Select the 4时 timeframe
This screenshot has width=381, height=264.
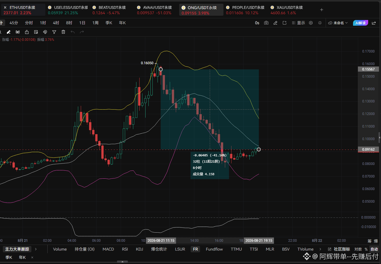(56, 23)
